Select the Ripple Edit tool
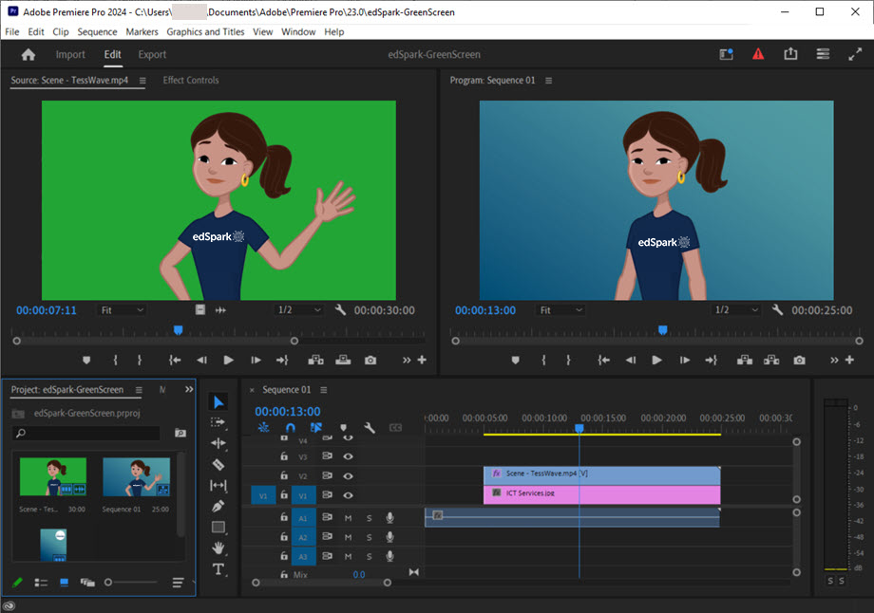 (x=218, y=443)
